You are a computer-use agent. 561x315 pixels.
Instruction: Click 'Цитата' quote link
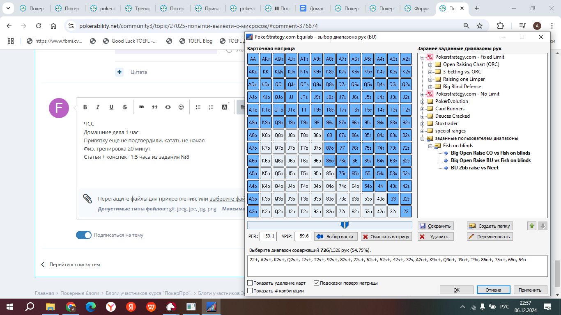pos(138,72)
